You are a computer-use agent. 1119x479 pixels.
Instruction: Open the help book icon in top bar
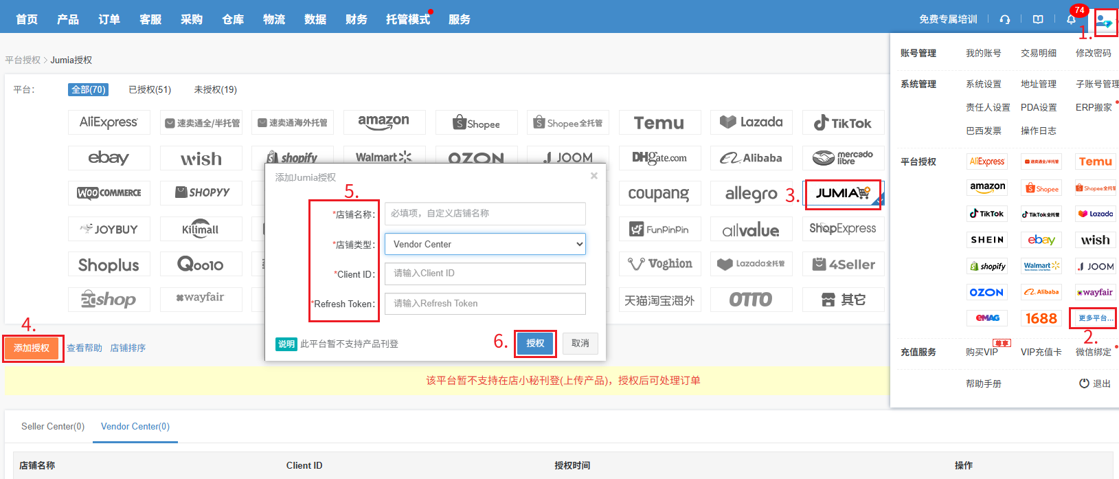(1038, 19)
